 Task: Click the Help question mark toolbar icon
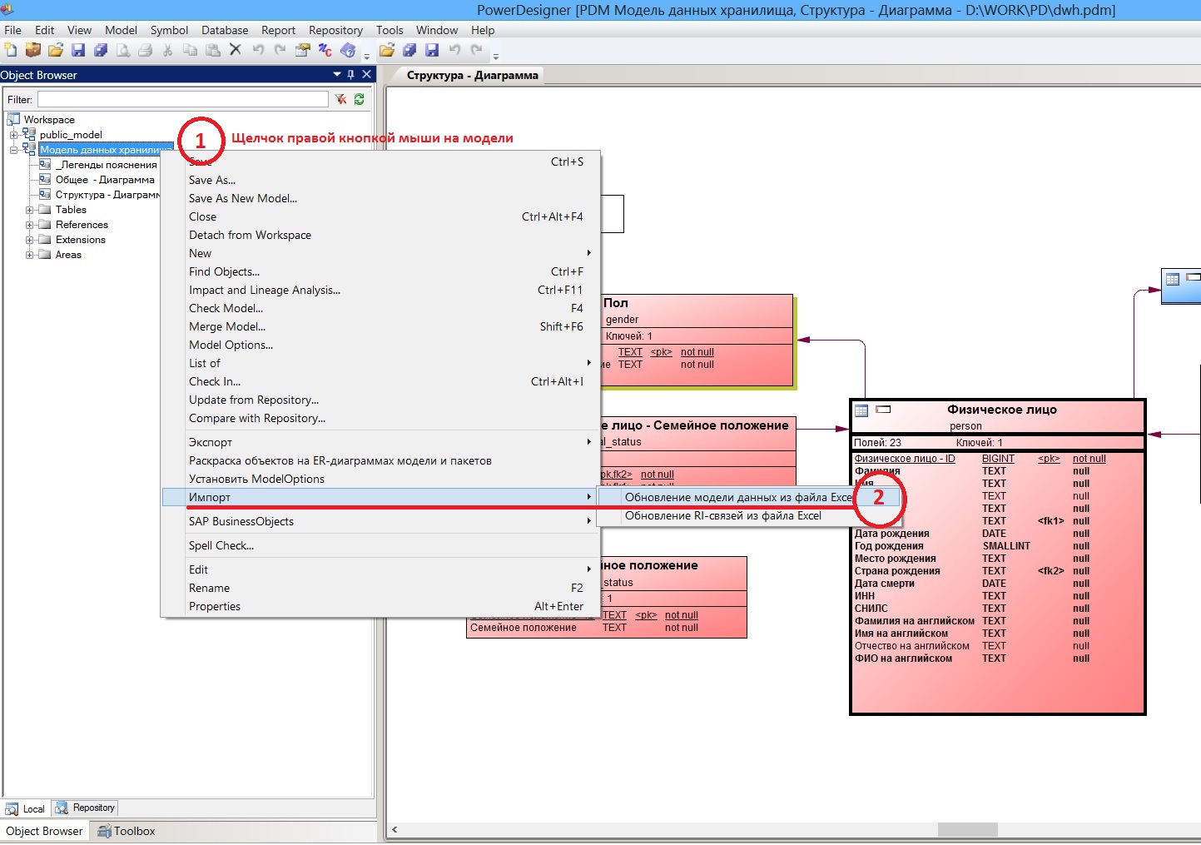[348, 50]
